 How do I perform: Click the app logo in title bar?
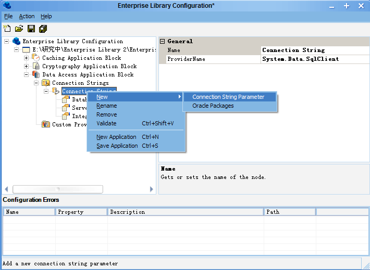[x=7, y=5]
